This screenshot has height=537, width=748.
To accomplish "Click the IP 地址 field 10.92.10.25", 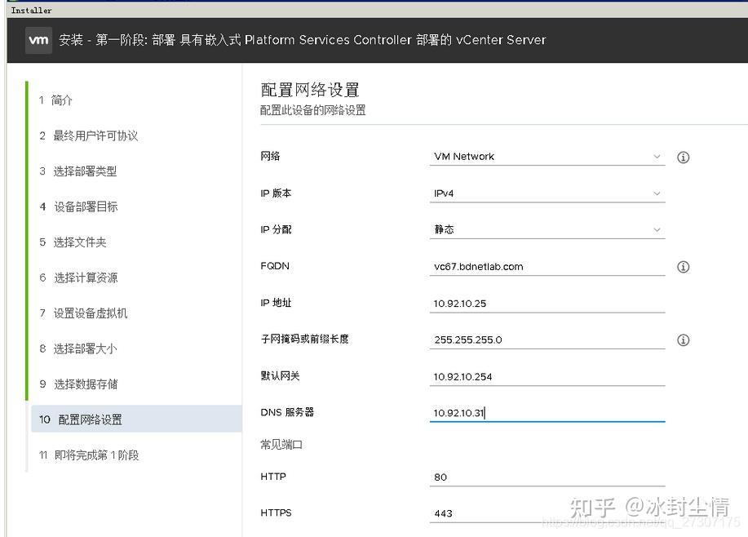I will [x=547, y=304].
